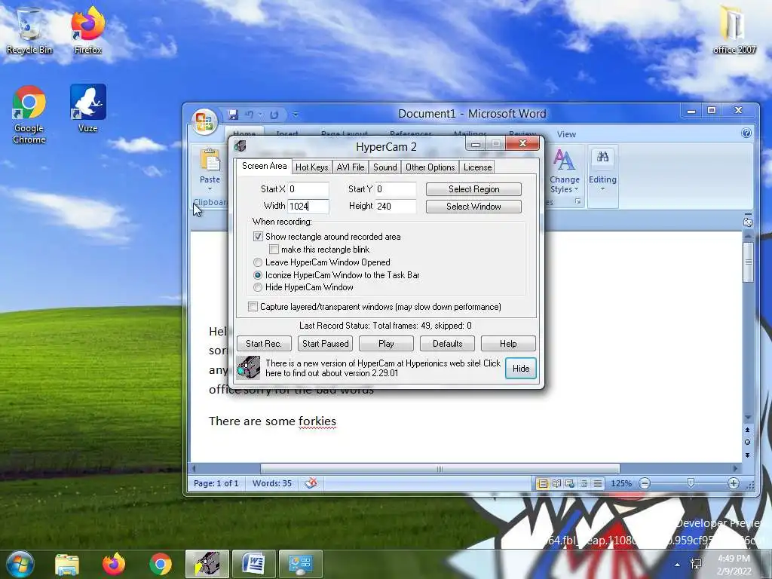This screenshot has width=772, height=579.
Task: Expand the Paste dropdown arrow in Word
Action: coord(210,189)
